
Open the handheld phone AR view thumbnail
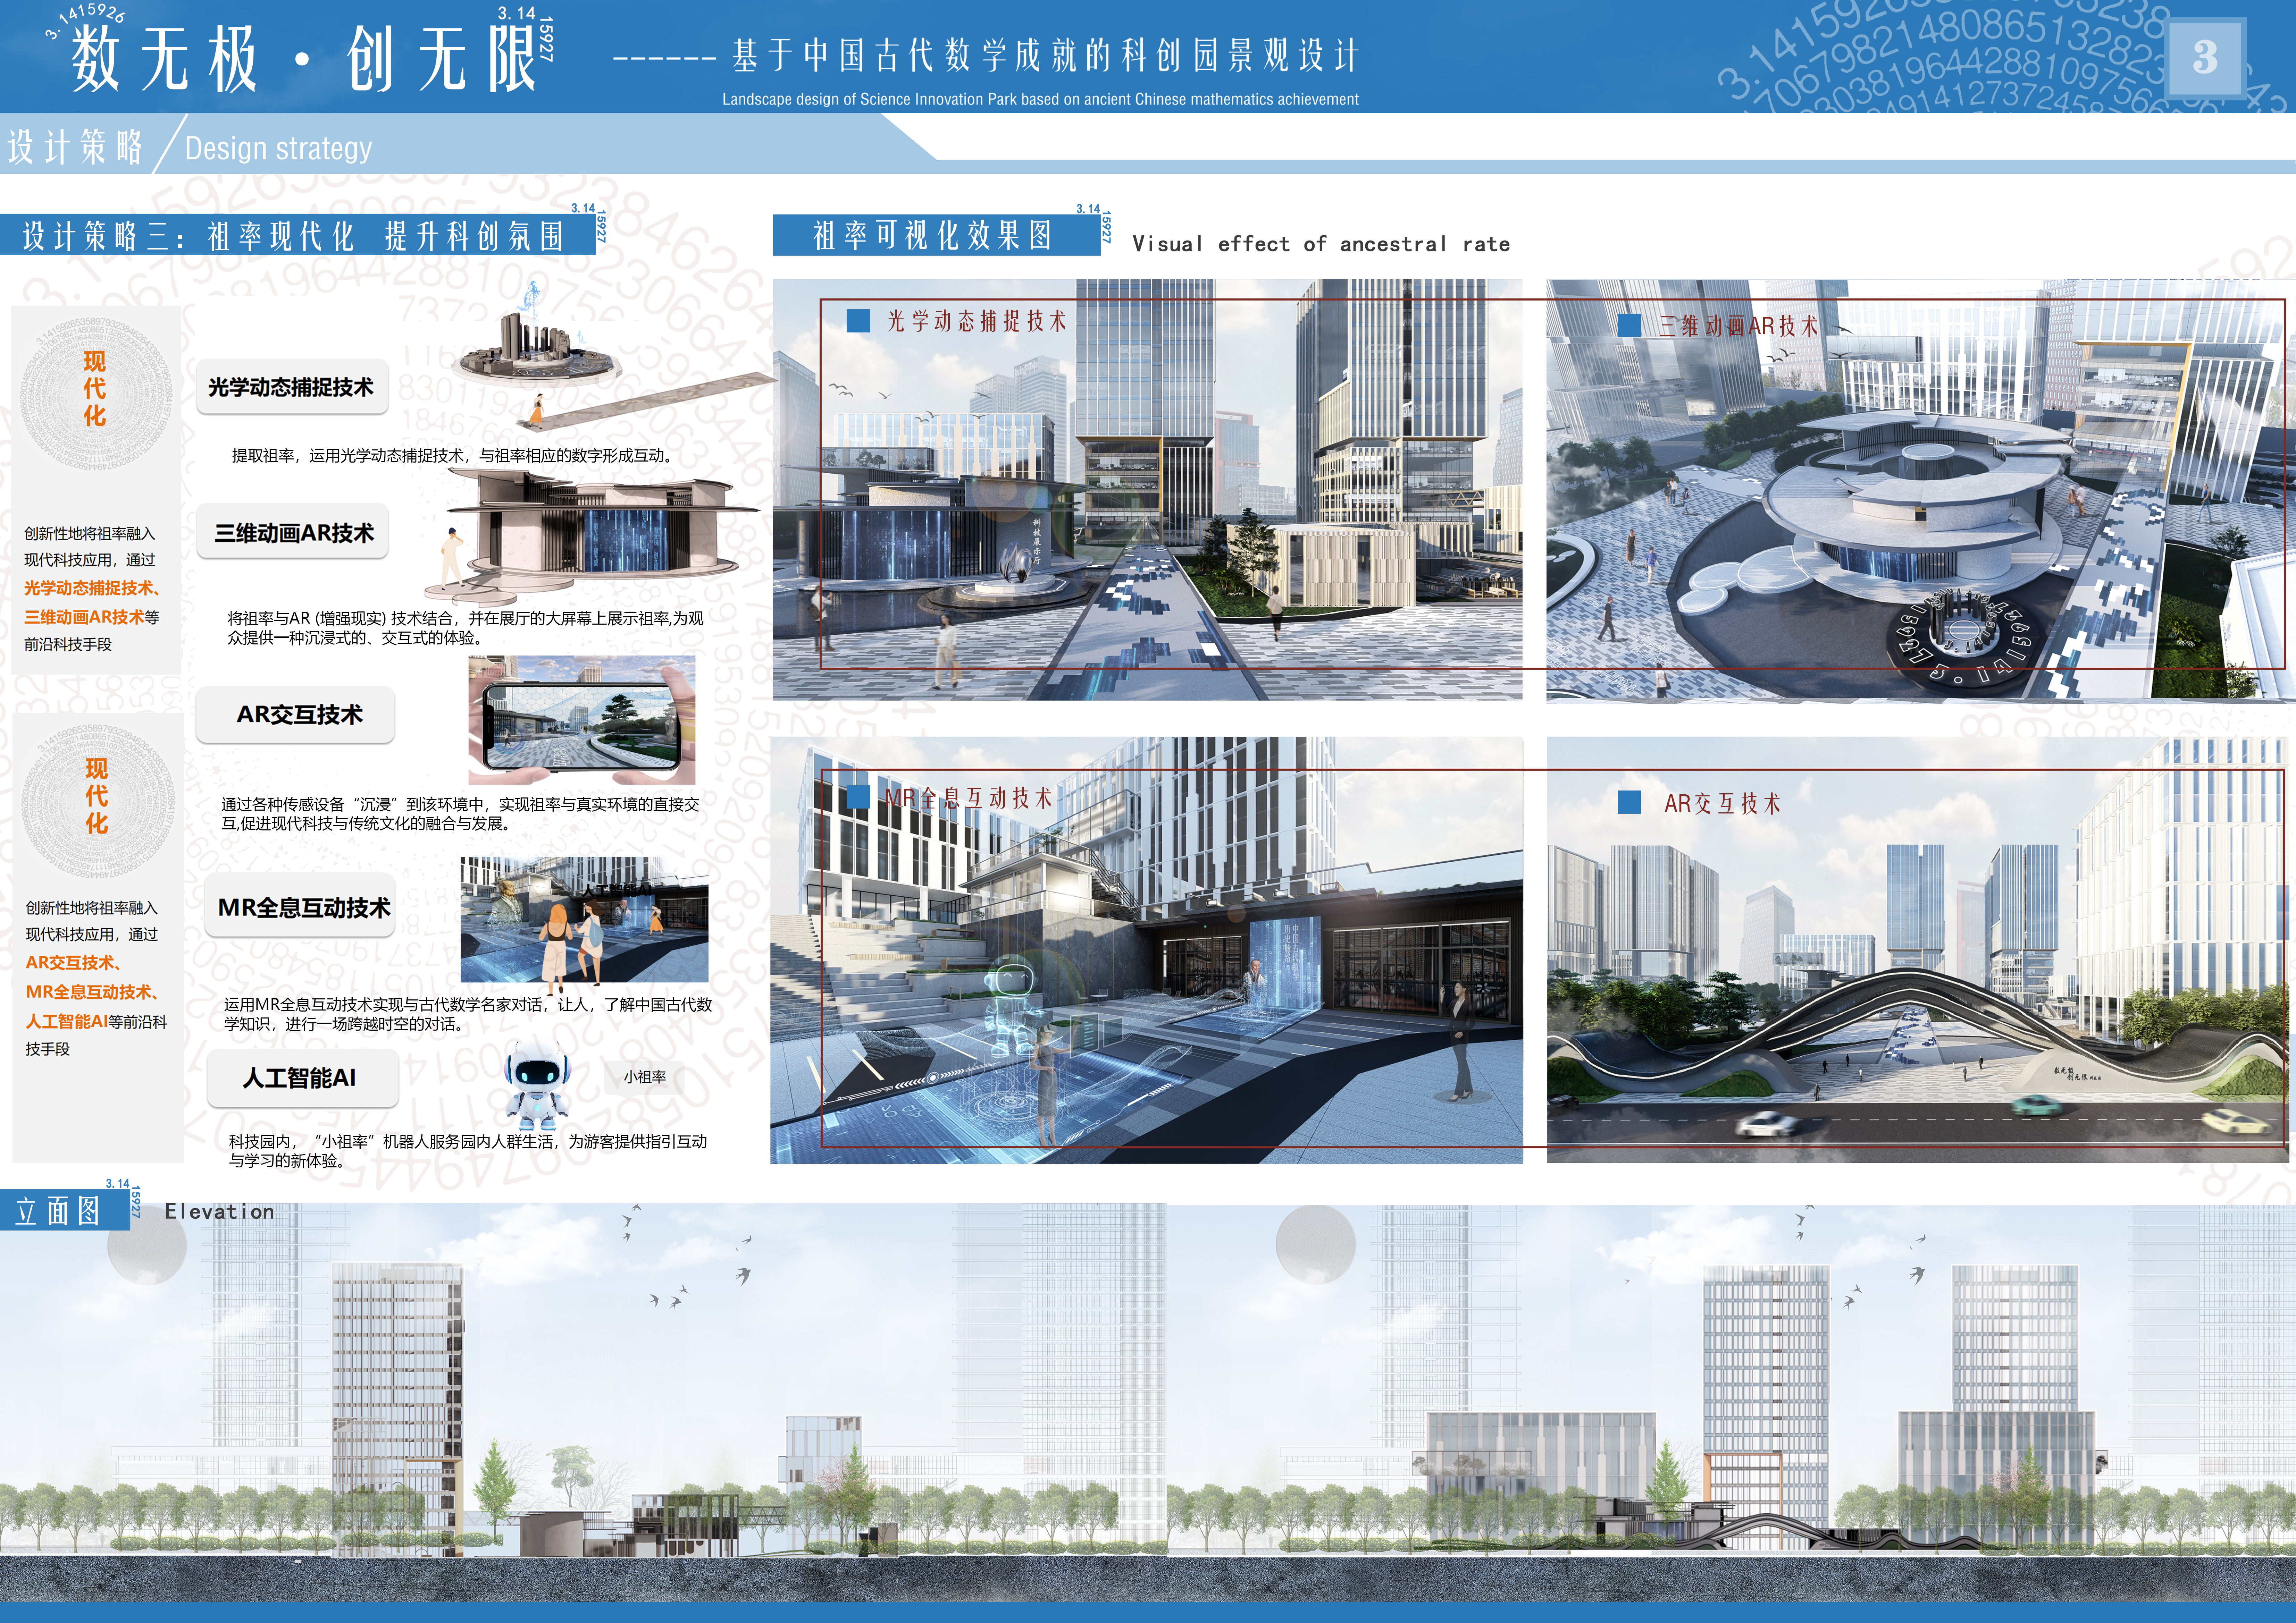click(x=583, y=720)
